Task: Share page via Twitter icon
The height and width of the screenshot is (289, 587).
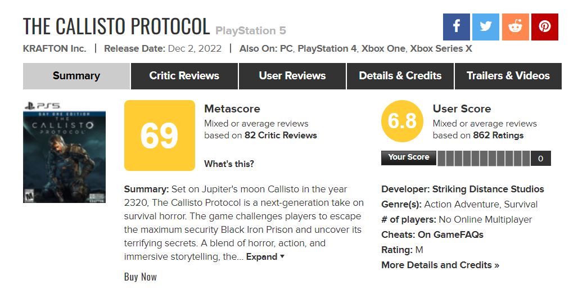Action: (486, 26)
